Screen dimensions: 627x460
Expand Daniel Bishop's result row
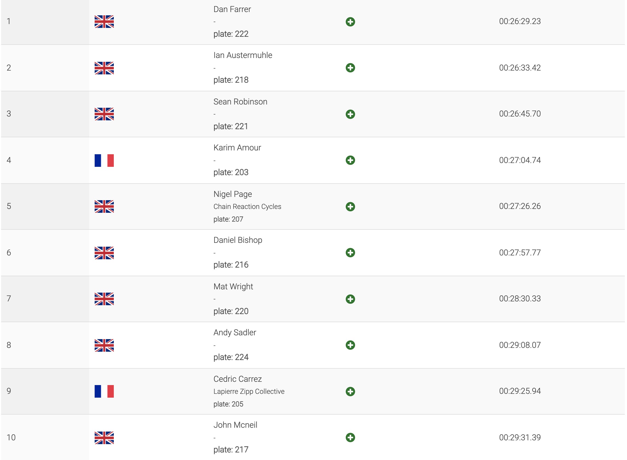coord(350,252)
